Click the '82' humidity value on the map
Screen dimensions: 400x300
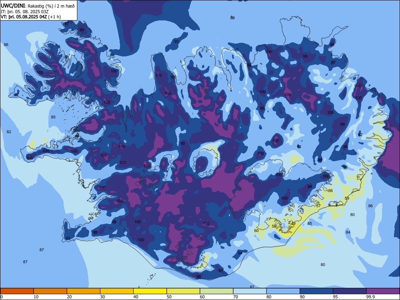pos(9,132)
